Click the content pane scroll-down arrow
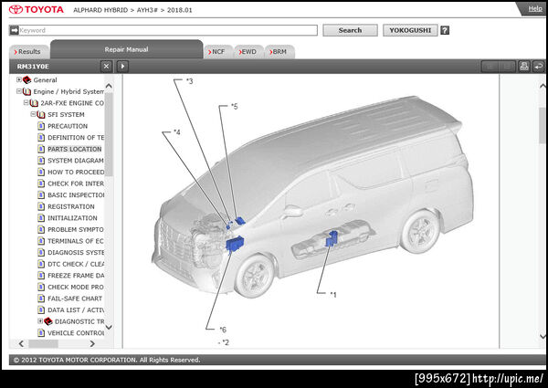The width and height of the screenshot is (548, 388). (x=543, y=336)
